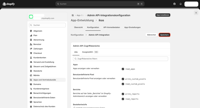Disable the read_reports checkbox
Viewport: 200px width, 108px height.
pyautogui.click(x=123, y=99)
